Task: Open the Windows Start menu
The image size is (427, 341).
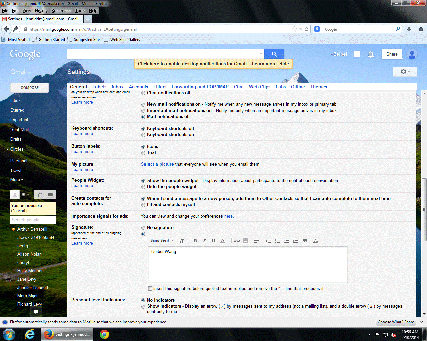Action: (x=9, y=334)
